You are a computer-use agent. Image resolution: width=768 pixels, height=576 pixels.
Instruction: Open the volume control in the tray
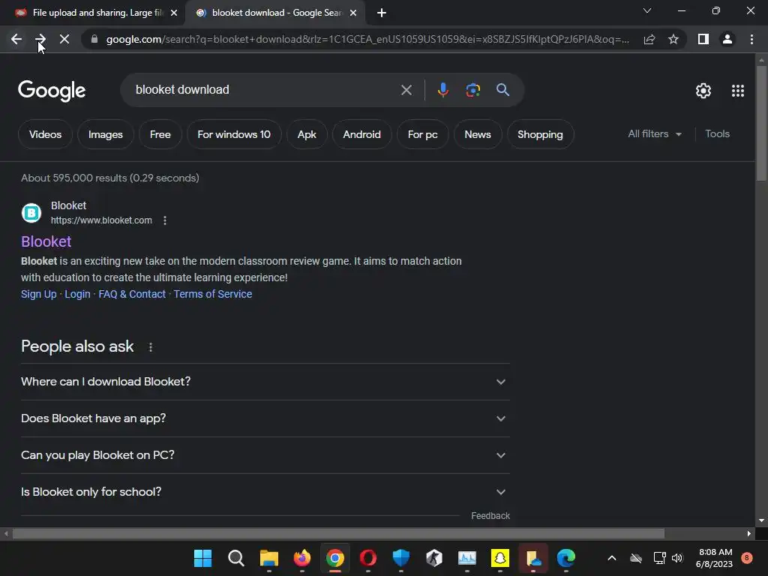click(x=677, y=558)
